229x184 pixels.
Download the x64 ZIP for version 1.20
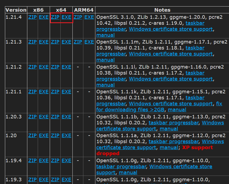coord(55,136)
